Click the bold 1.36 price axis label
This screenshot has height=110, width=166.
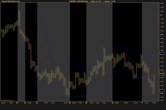point(161,94)
